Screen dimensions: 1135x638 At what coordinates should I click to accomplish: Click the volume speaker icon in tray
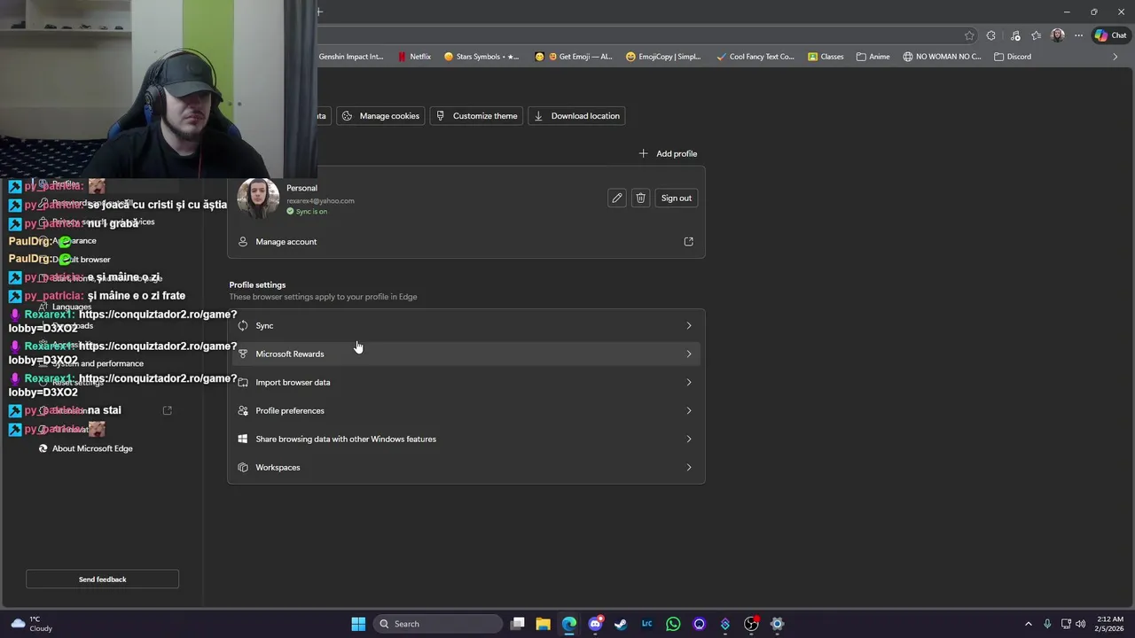[x=1080, y=624]
